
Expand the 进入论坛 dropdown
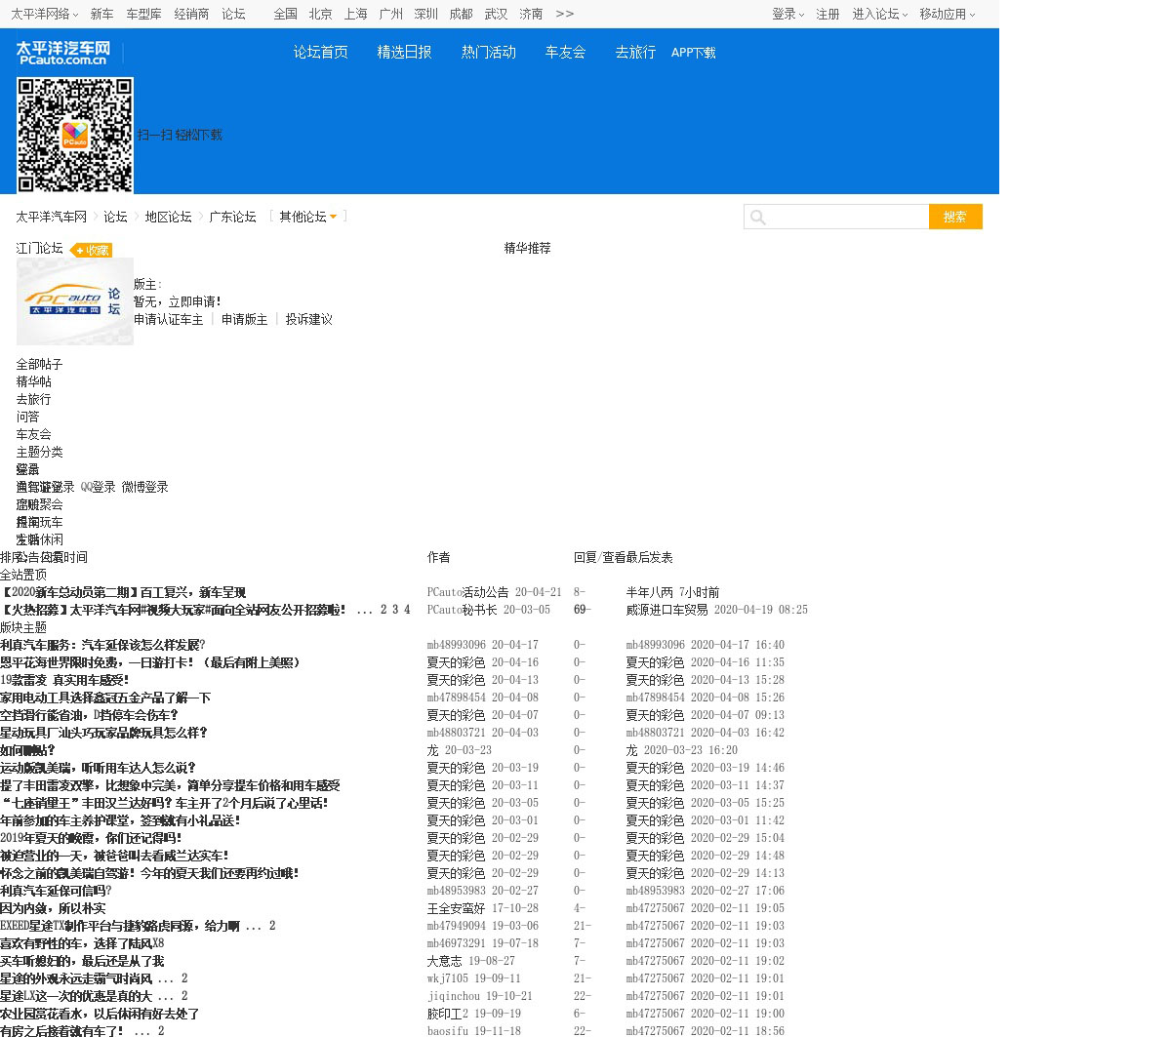click(x=880, y=14)
